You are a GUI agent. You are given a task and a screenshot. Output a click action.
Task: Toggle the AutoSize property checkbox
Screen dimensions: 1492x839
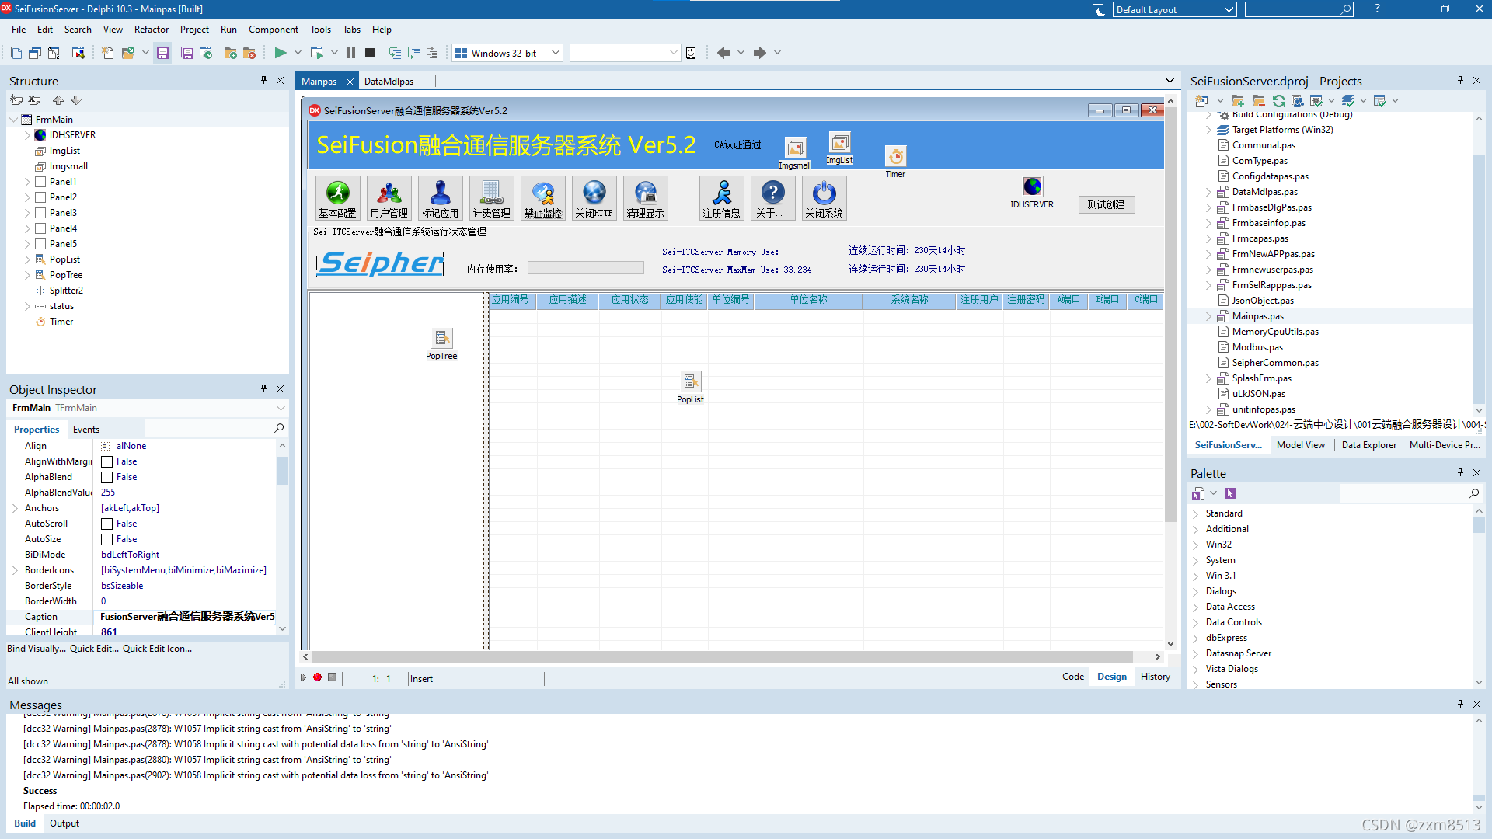(107, 539)
